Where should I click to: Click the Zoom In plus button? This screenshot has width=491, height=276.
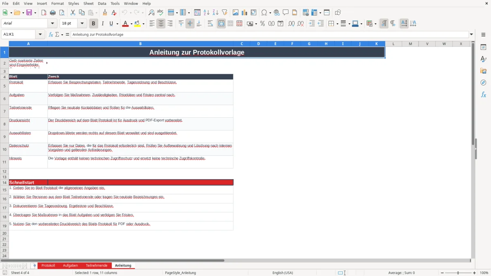[x=475, y=273]
